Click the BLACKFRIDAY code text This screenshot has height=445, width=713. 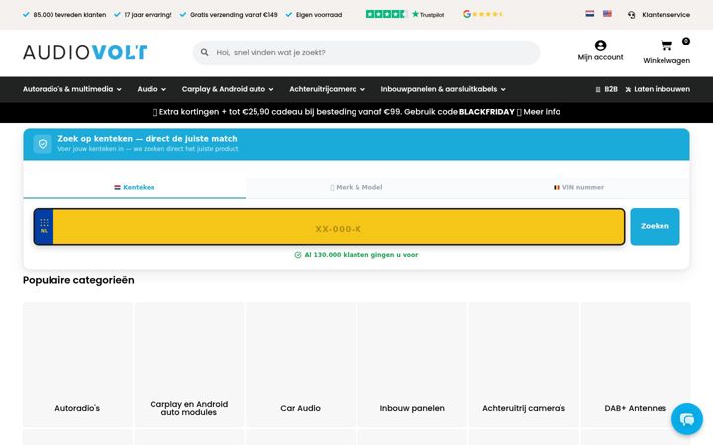(486, 112)
